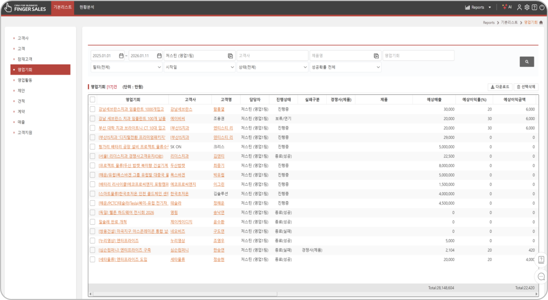Image resolution: width=548 pixels, height=300 pixels.
Task: Expand the 필터(전체) dropdown
Action: tap(126, 67)
